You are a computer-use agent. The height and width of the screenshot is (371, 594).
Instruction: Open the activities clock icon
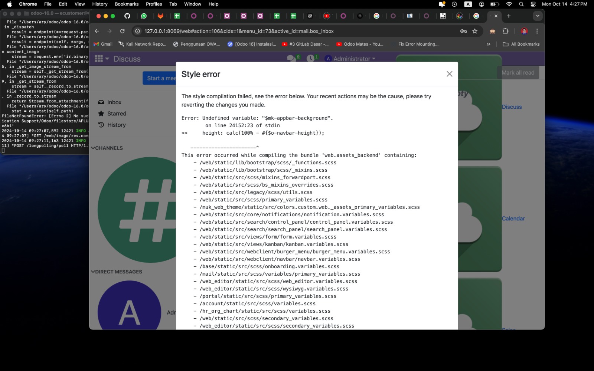click(x=310, y=59)
